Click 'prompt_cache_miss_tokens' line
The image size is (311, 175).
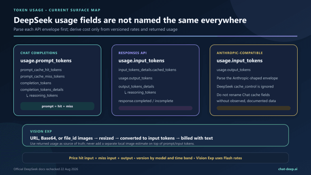[x=42, y=77]
